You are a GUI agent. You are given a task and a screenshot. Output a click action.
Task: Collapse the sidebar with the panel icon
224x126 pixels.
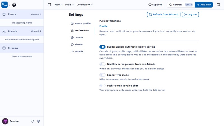(49, 5)
